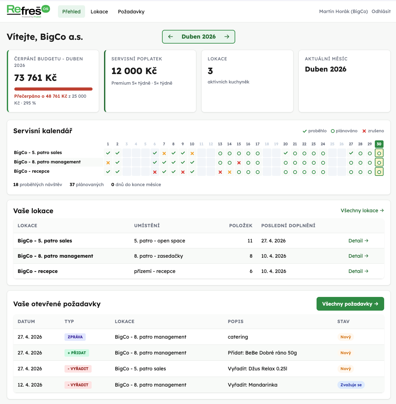Click 'Vyřadit: Mandarinka' description
This screenshot has height=404, width=396.
coord(253,385)
